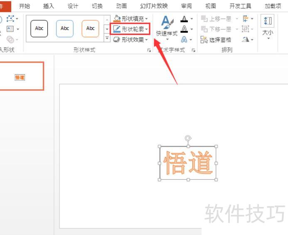Viewport: 288px width, 235px height.
Task: Open 形状效果 (Shape Effects) options
Action: tap(130, 39)
